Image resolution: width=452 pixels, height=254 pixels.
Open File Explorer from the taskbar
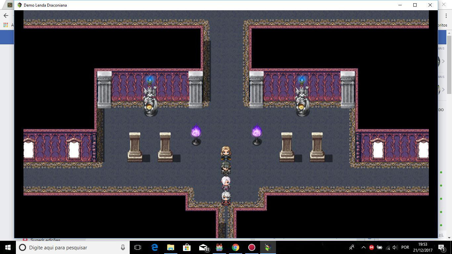(170, 247)
